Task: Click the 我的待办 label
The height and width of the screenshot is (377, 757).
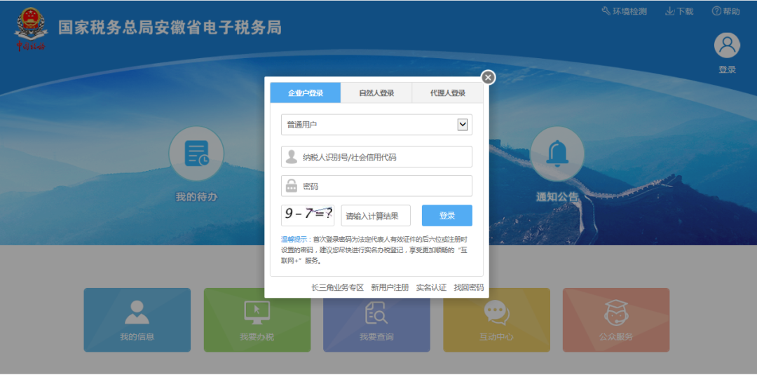Action: click(196, 197)
